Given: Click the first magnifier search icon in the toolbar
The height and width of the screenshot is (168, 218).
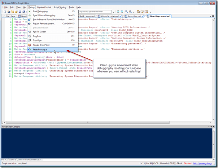Looking at the screenshot, I should point(126,12).
